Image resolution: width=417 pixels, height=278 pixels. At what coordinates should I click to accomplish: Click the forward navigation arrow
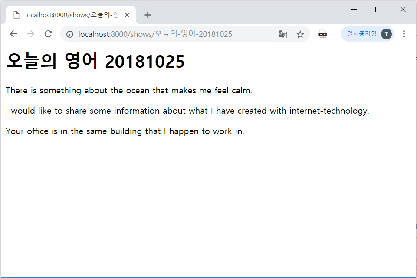coord(31,34)
